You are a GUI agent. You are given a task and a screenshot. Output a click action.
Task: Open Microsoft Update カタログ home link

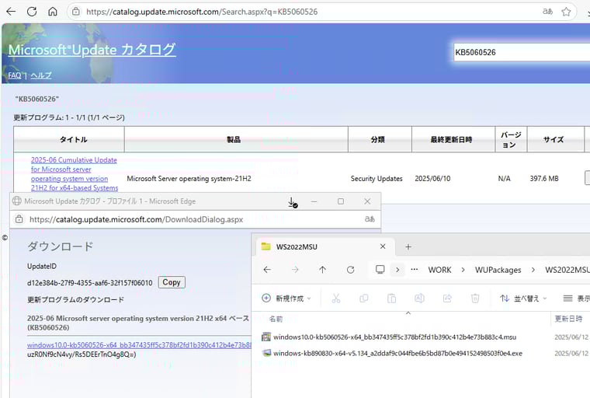coord(92,50)
